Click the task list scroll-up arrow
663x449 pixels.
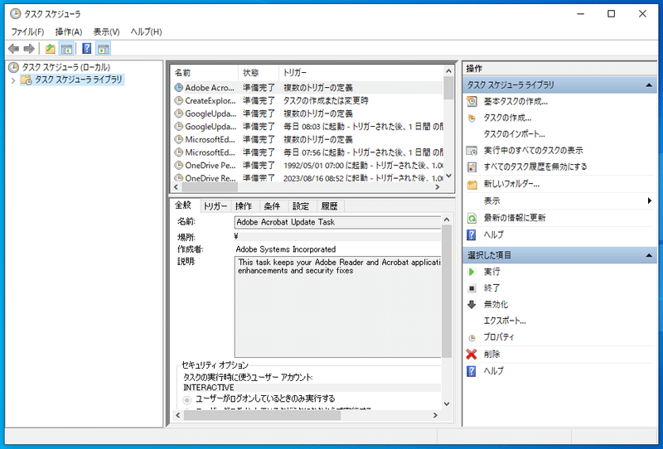(x=449, y=70)
